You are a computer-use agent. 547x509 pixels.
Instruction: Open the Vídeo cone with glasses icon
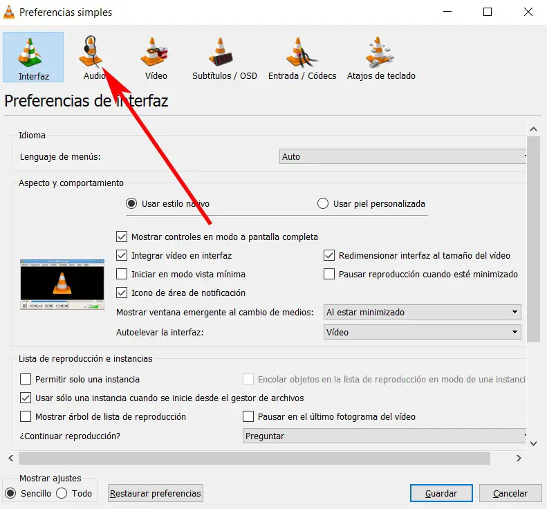(154, 52)
